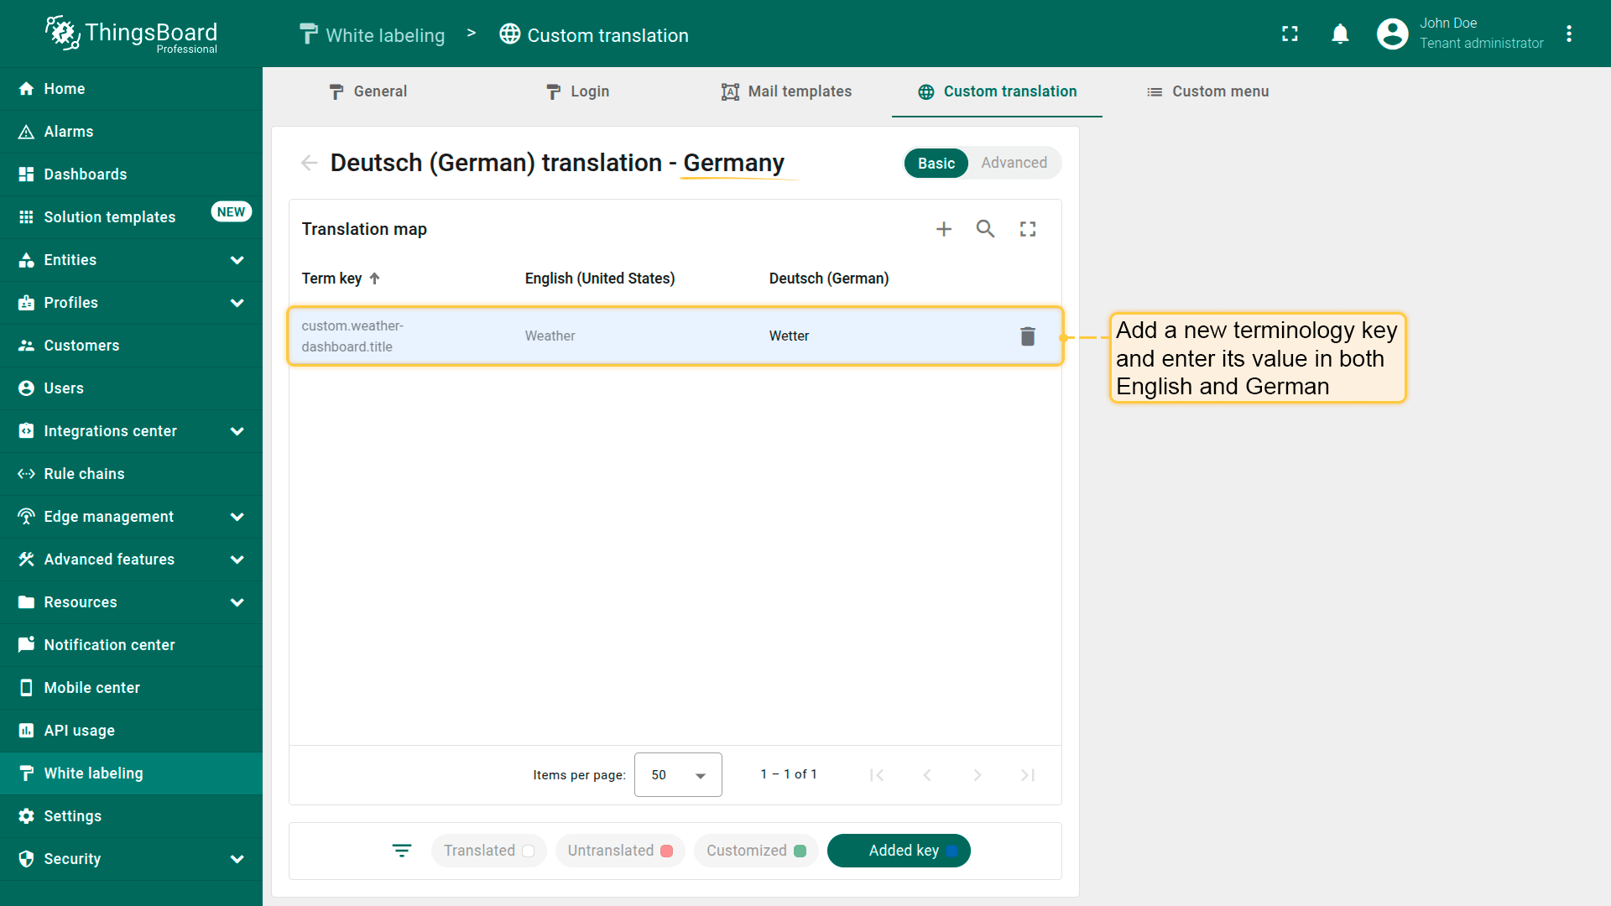Image resolution: width=1611 pixels, height=906 pixels.
Task: Toggle the Translated filter chip
Action: pos(488,851)
